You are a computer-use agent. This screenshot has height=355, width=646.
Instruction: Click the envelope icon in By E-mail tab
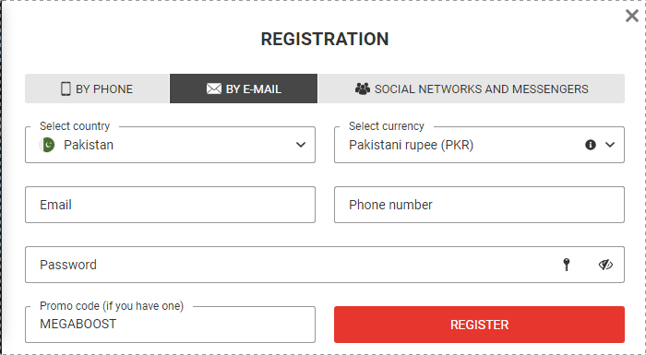[x=214, y=89]
